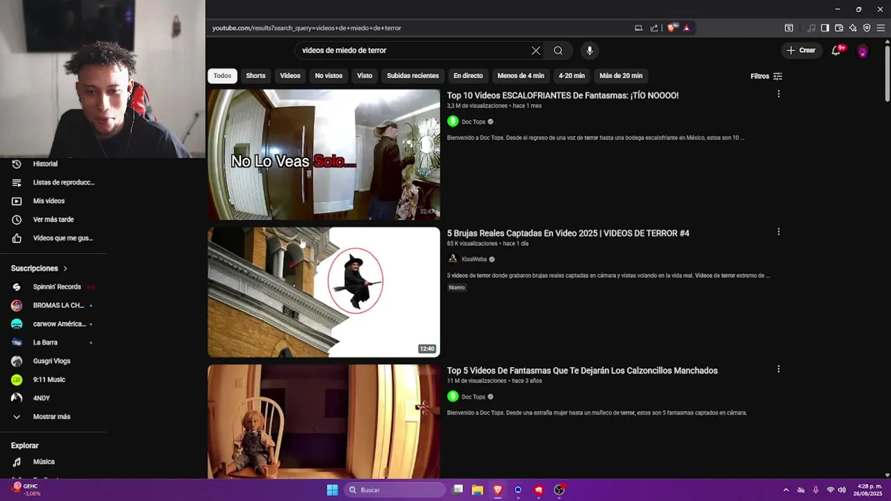Select the Todos filter chip
The width and height of the screenshot is (891, 501).
click(223, 76)
